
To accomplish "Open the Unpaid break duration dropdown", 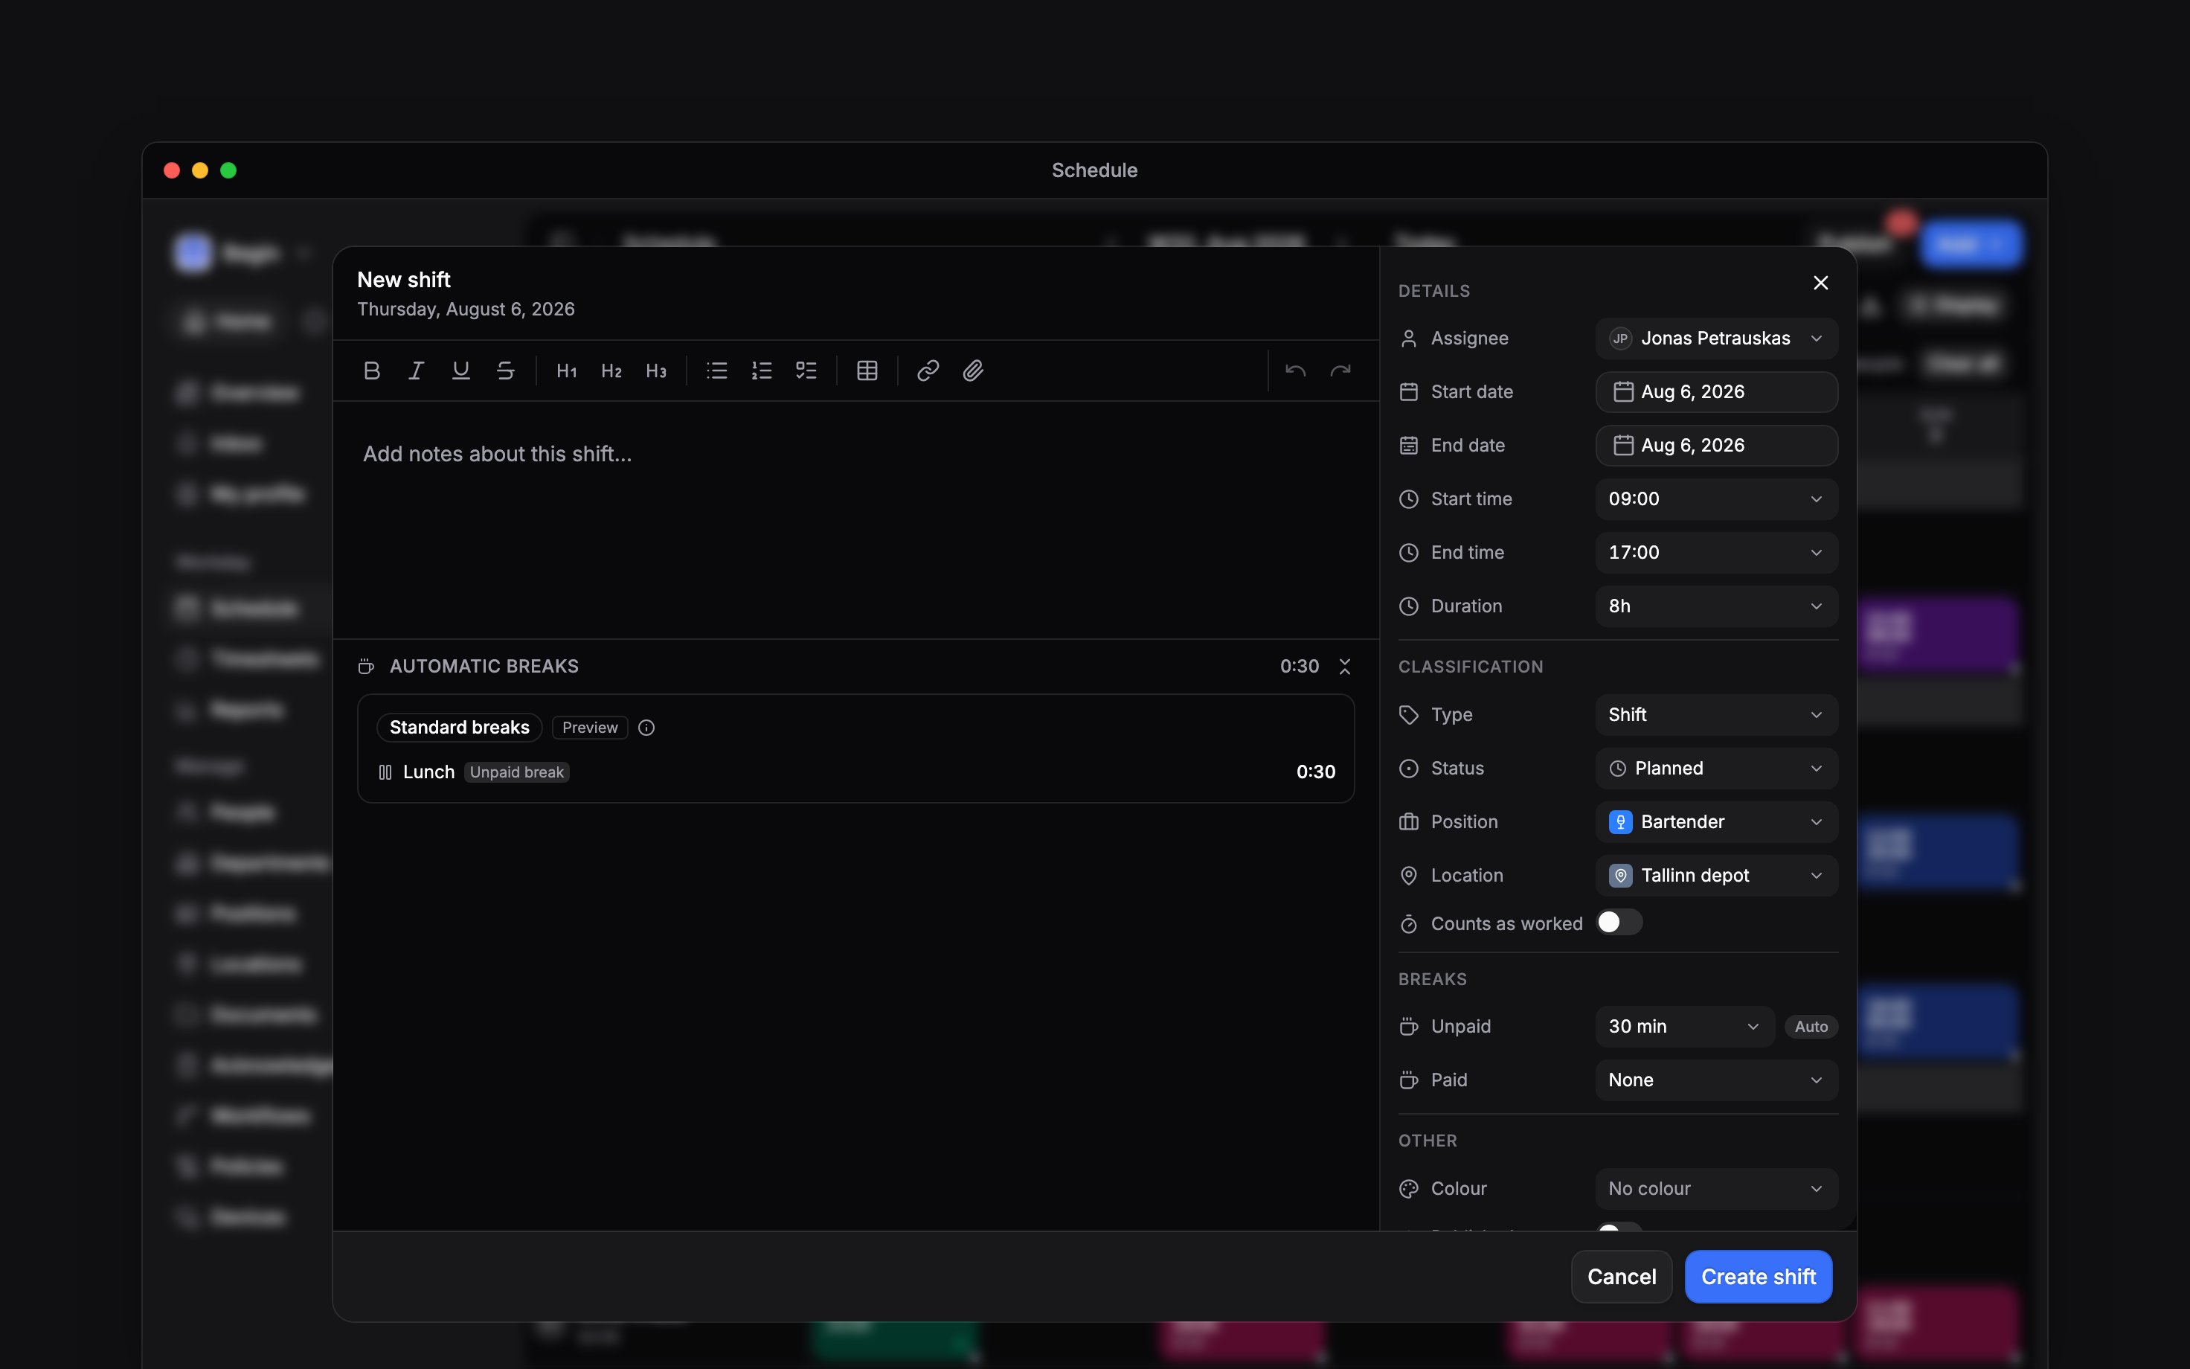I will pyautogui.click(x=1684, y=1026).
